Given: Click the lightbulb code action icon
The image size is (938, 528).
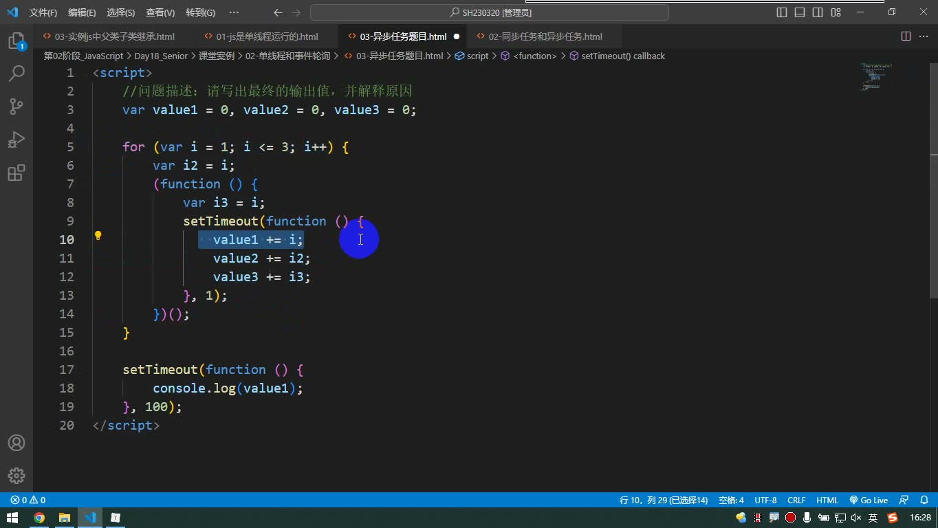Looking at the screenshot, I should coord(98,236).
